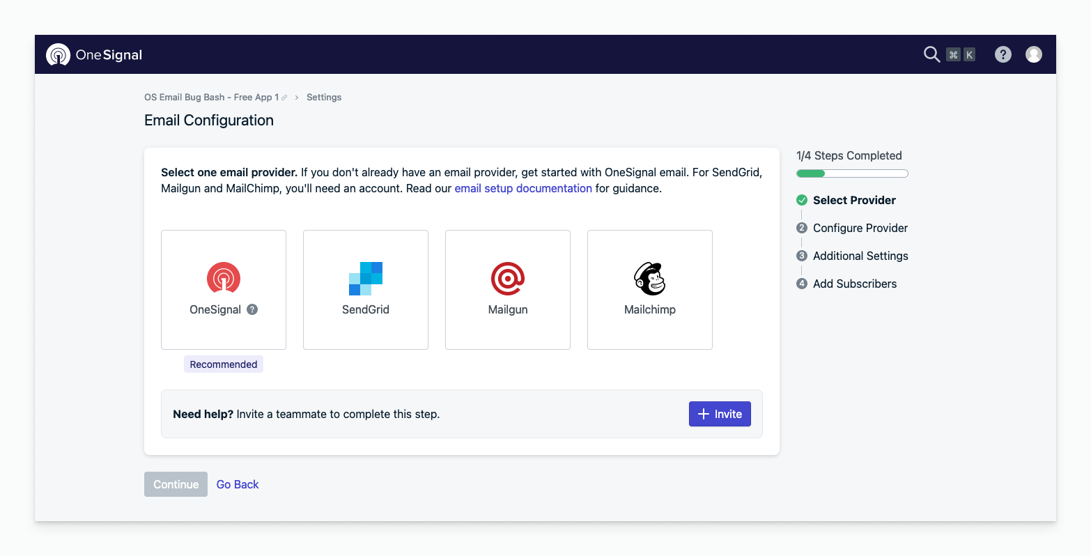Click the steps completed progress bar
1091x556 pixels.
click(852, 173)
